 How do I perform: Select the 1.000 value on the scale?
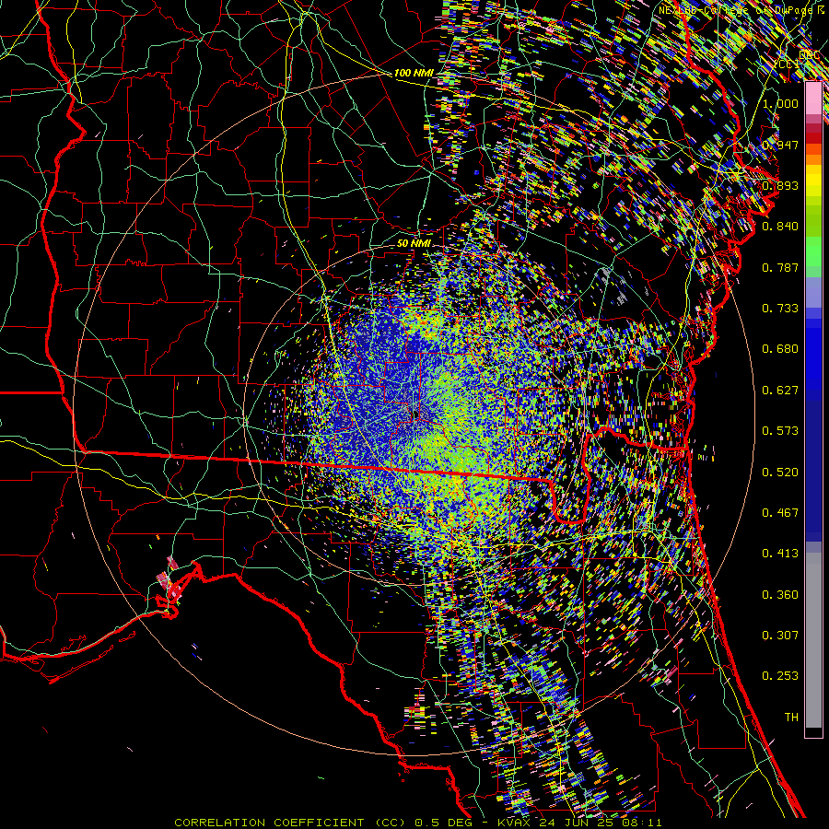click(780, 103)
